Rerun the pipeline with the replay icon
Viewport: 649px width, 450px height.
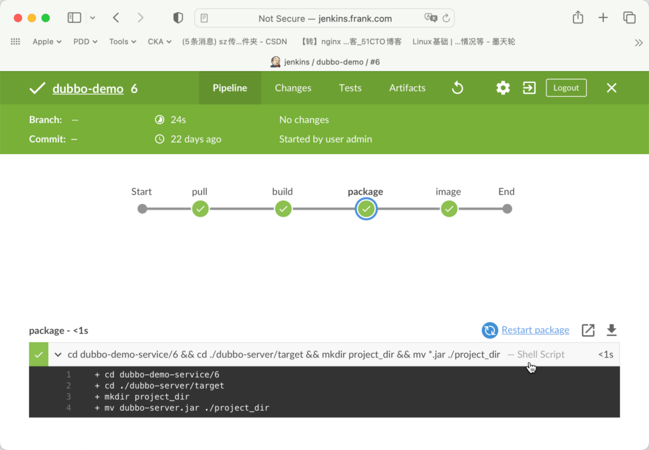(458, 87)
